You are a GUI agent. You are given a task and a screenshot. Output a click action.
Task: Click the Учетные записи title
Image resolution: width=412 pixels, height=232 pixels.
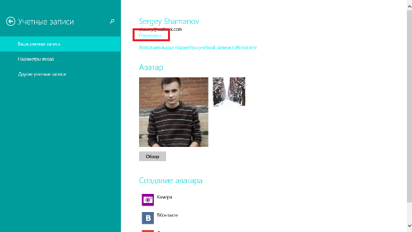[x=46, y=21]
